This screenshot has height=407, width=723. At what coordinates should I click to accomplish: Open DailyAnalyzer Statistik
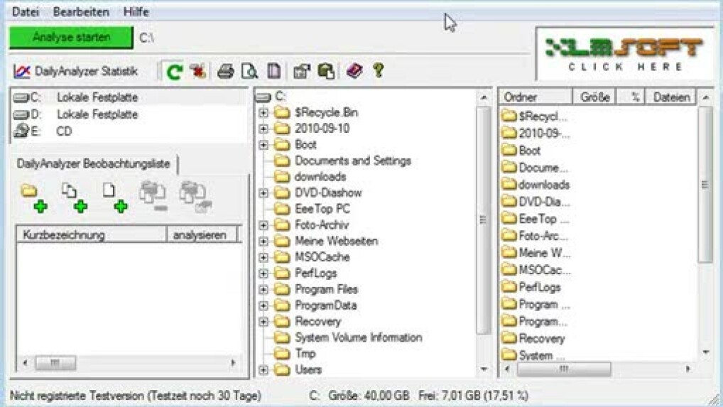[x=75, y=72]
